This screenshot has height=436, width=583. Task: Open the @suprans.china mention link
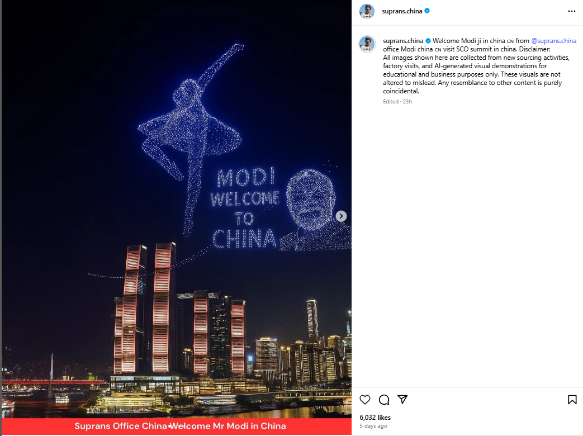[x=554, y=40]
